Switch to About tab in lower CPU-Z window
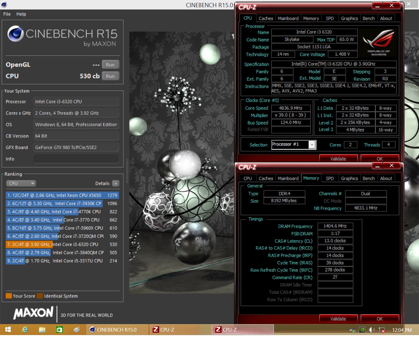419x339 pixels. coord(386,179)
